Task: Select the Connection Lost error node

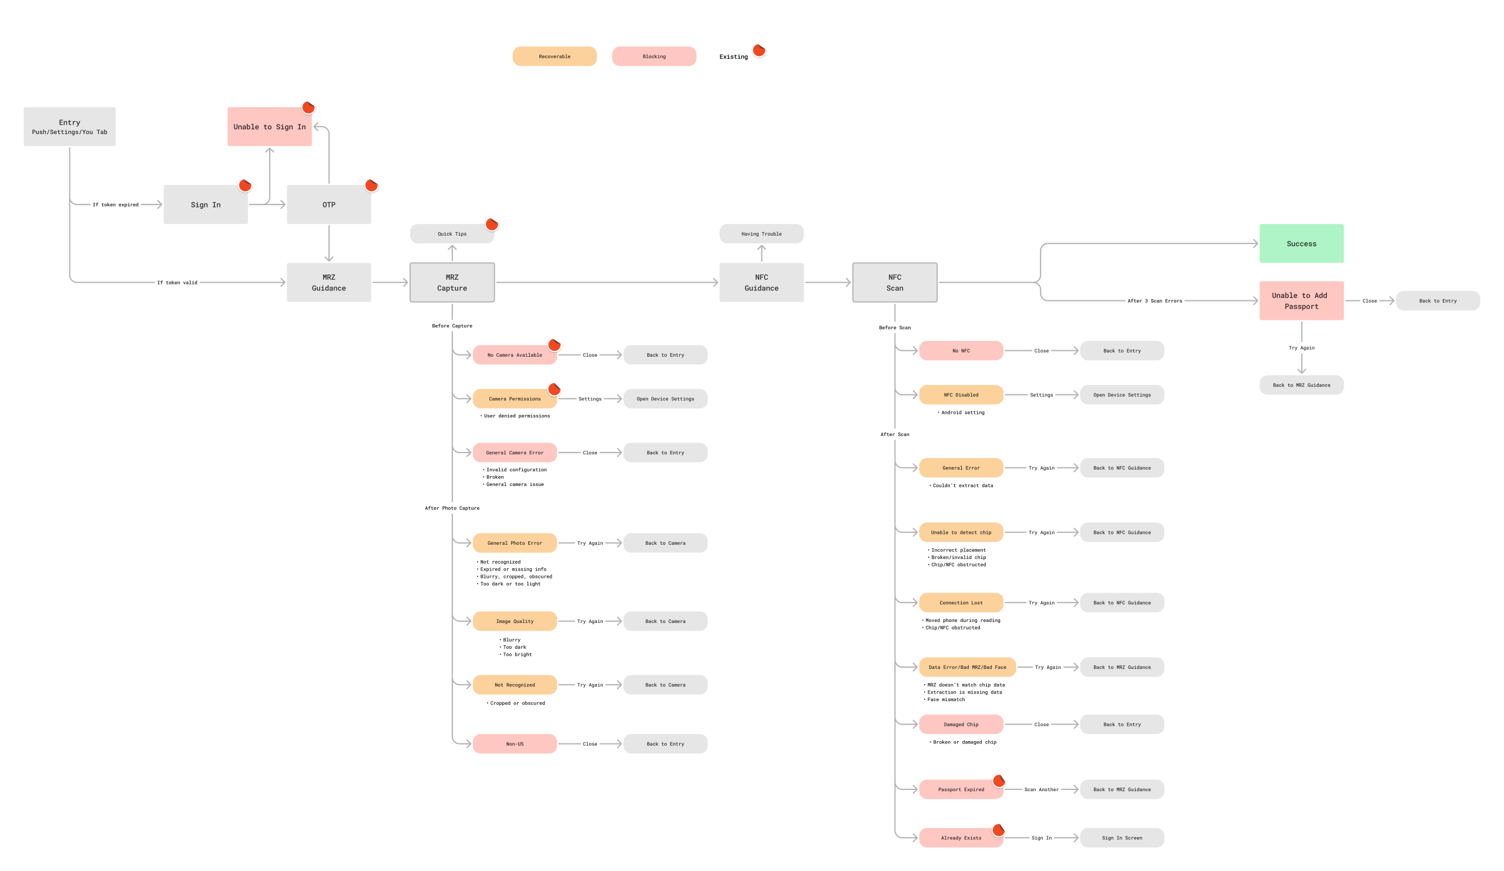Action: point(961,602)
